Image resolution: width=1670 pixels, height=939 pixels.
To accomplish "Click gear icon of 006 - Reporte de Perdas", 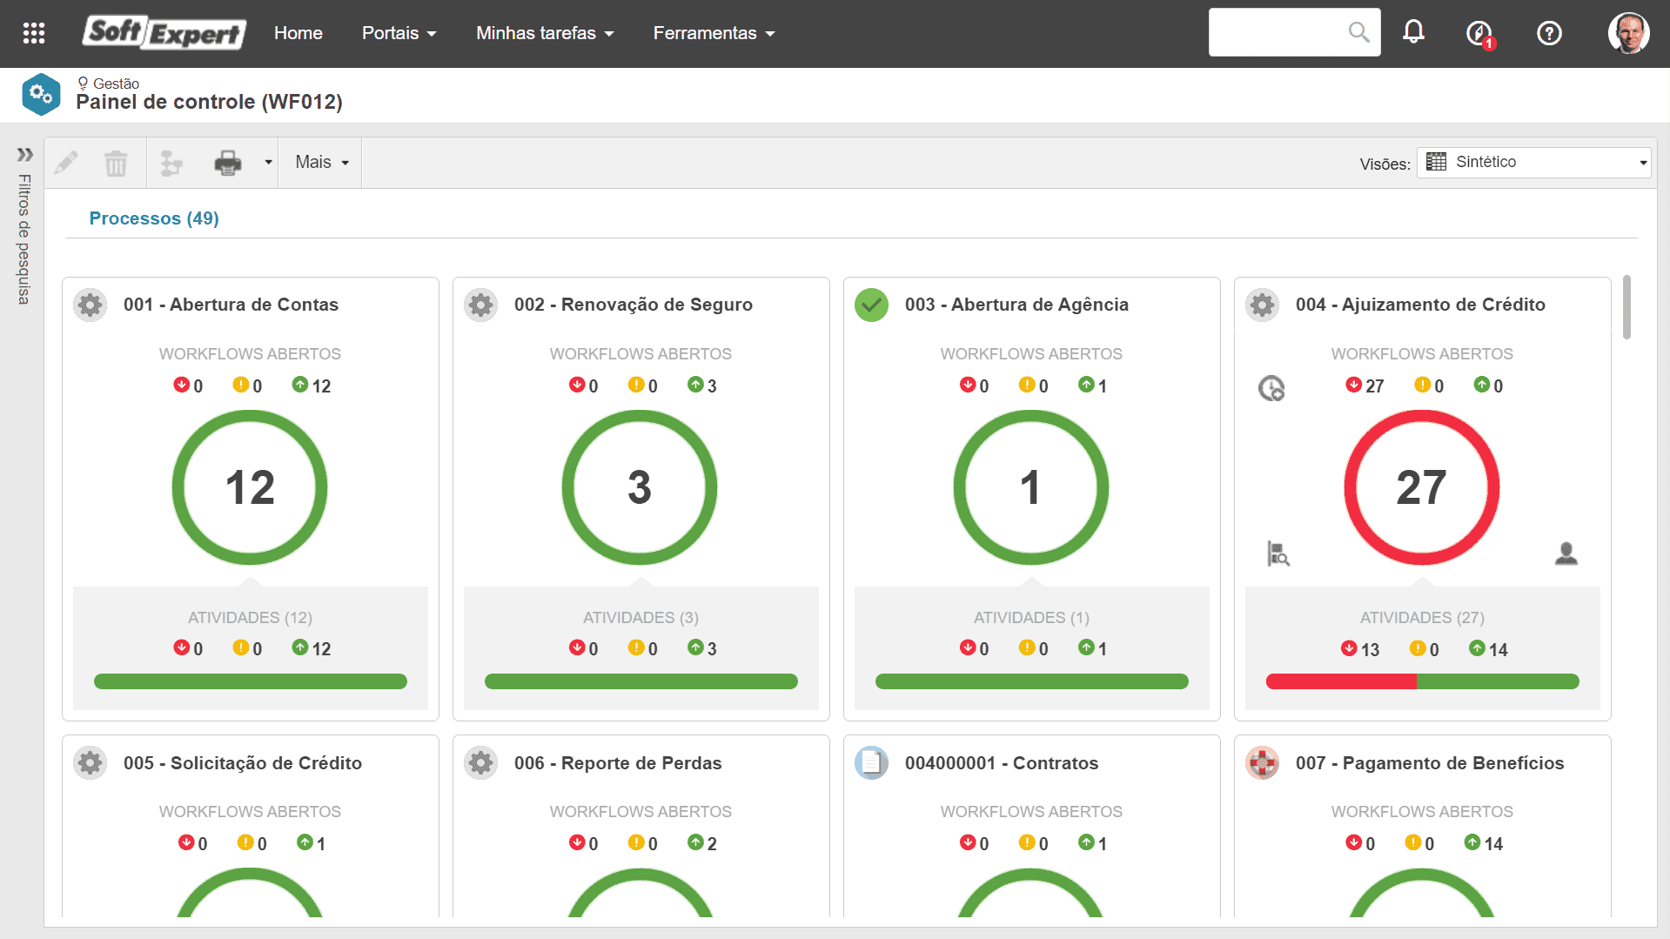I will click(x=481, y=763).
